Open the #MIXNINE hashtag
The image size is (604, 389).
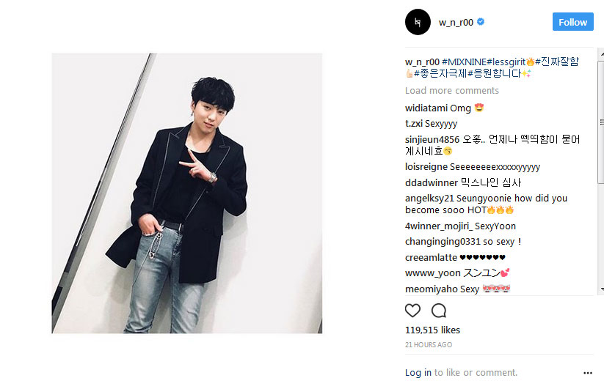(464, 62)
